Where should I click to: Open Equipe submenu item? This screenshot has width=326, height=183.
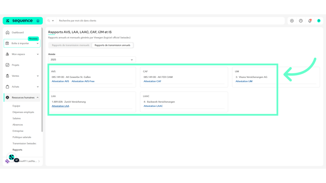(16, 106)
